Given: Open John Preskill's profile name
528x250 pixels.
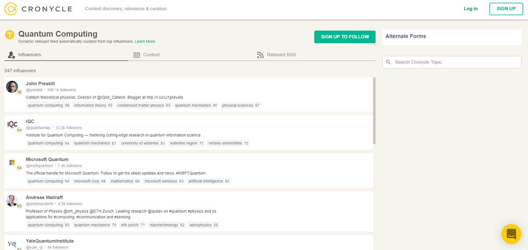Looking at the screenshot, I should [x=40, y=83].
